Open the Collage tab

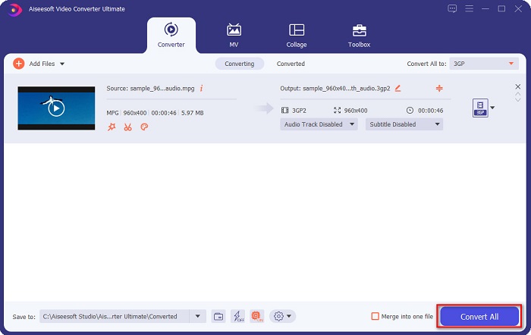tap(297, 35)
